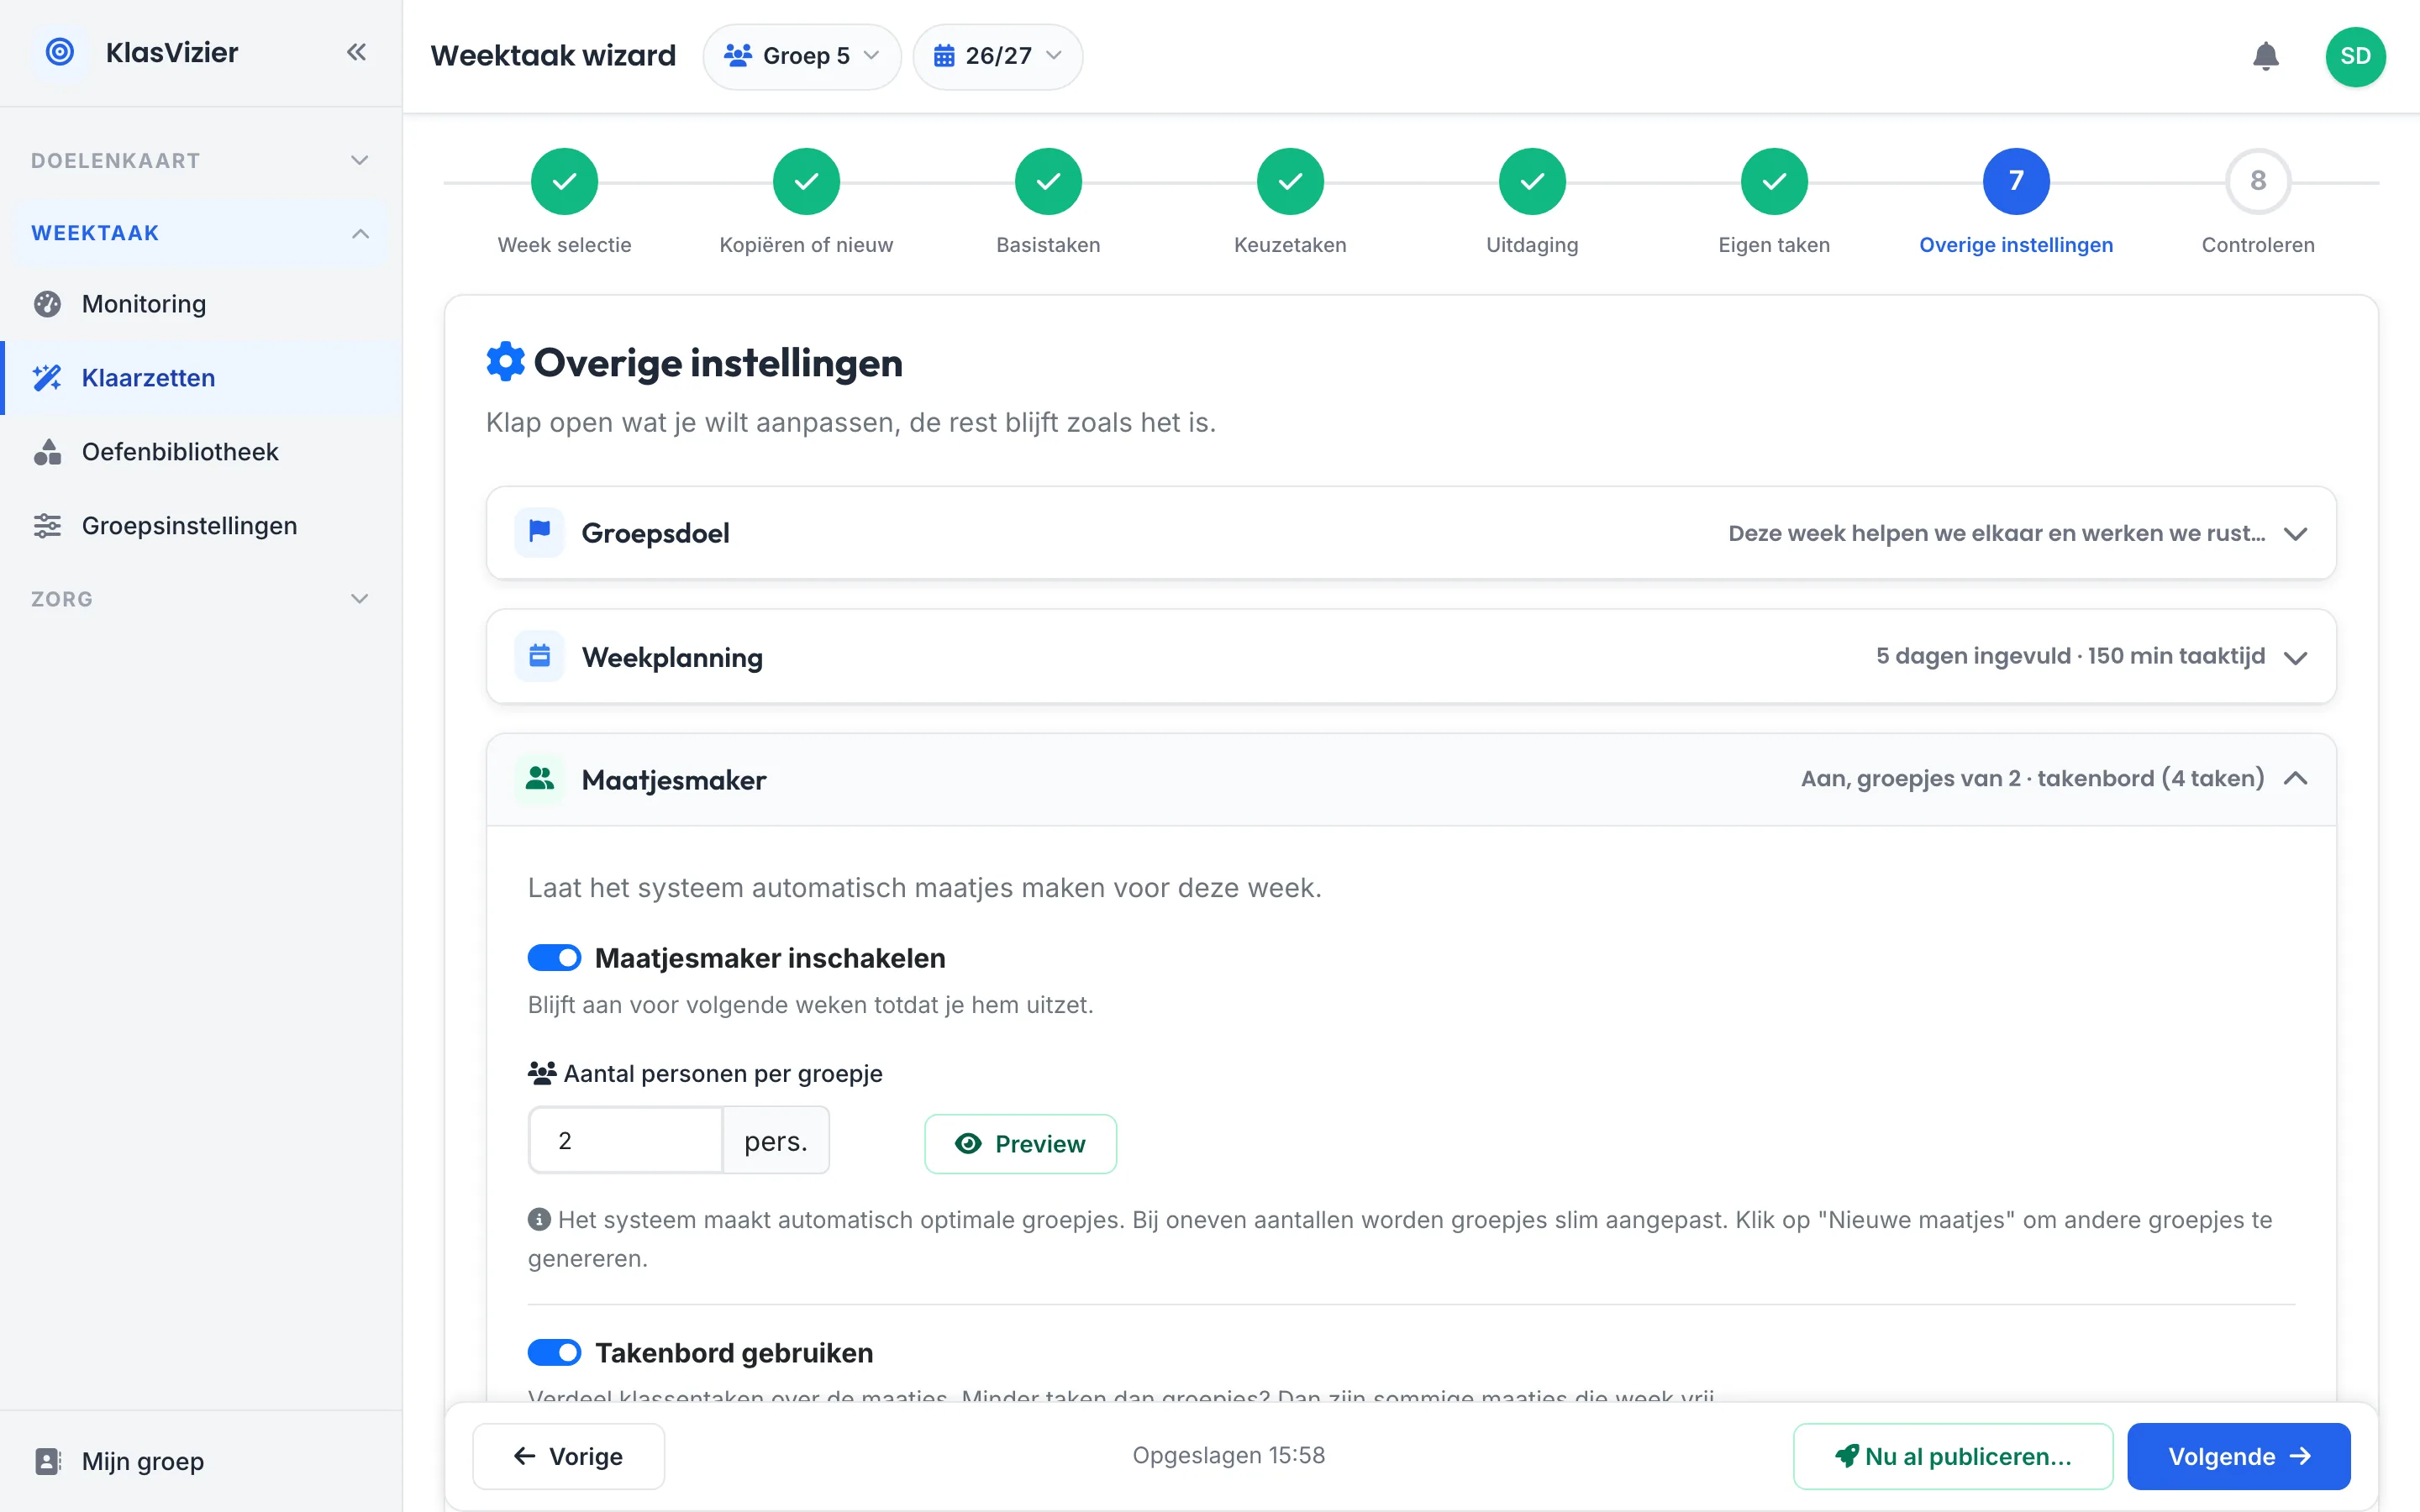2420x1512 pixels.
Task: Expand the Weekplanning panel chevron
Action: point(2295,657)
